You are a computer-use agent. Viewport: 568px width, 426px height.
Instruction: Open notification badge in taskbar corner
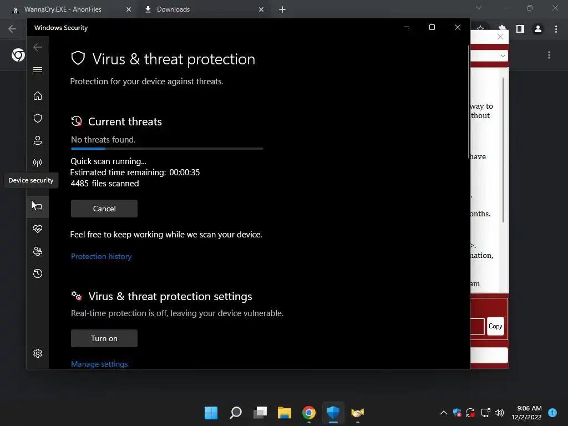(x=552, y=413)
